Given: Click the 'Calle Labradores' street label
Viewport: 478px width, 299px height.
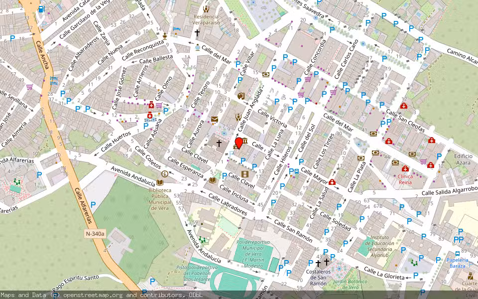Looking at the screenshot, I should [228, 204].
